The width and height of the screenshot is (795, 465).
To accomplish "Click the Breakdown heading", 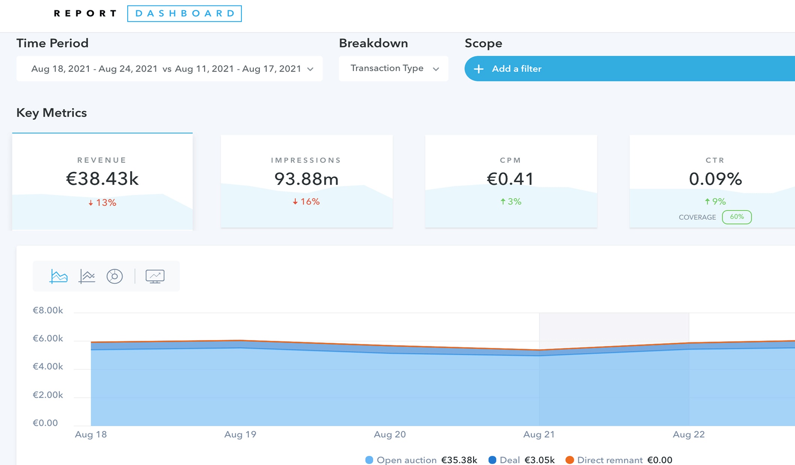I will [374, 43].
